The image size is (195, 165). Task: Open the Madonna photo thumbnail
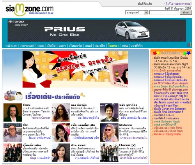click(x=109, y=132)
